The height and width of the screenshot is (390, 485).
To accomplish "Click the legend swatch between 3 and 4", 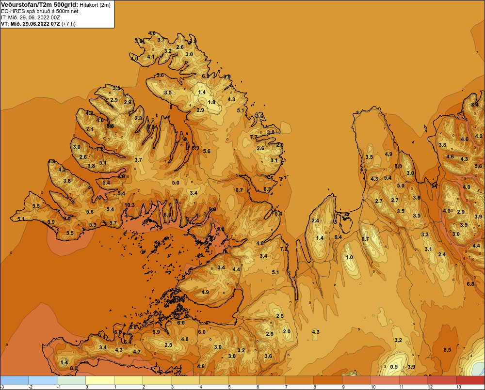I will pos(185,380).
